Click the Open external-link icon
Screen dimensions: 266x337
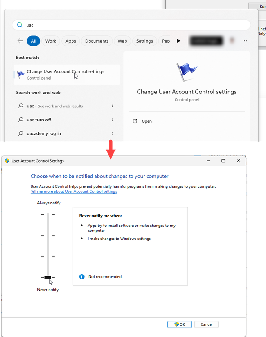[135, 121]
